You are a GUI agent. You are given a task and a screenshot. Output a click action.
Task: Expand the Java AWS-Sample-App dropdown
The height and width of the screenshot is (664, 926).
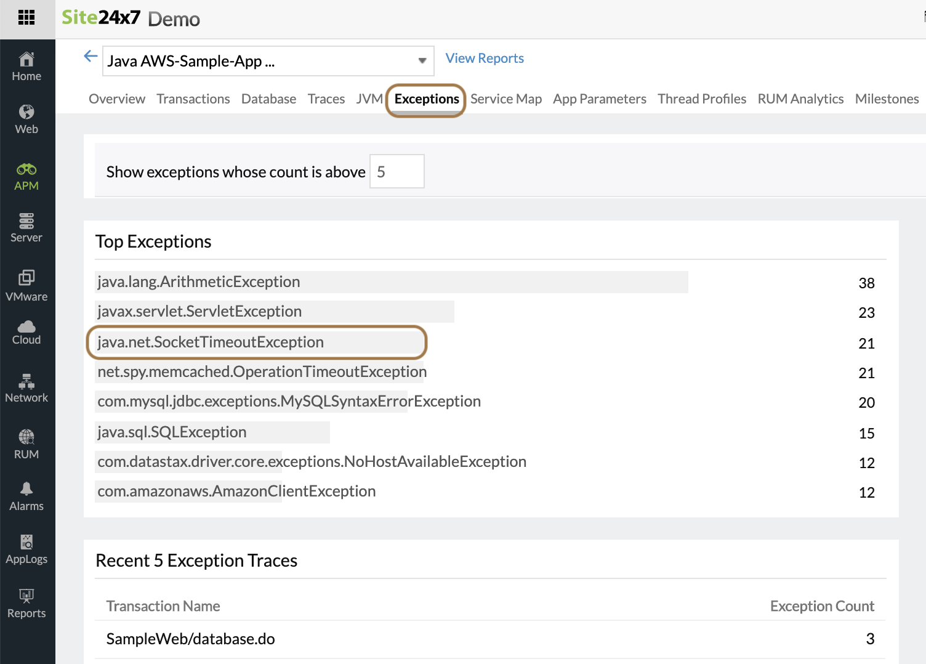point(422,61)
